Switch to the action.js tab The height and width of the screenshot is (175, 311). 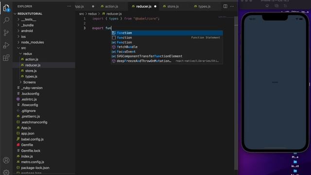click(112, 6)
